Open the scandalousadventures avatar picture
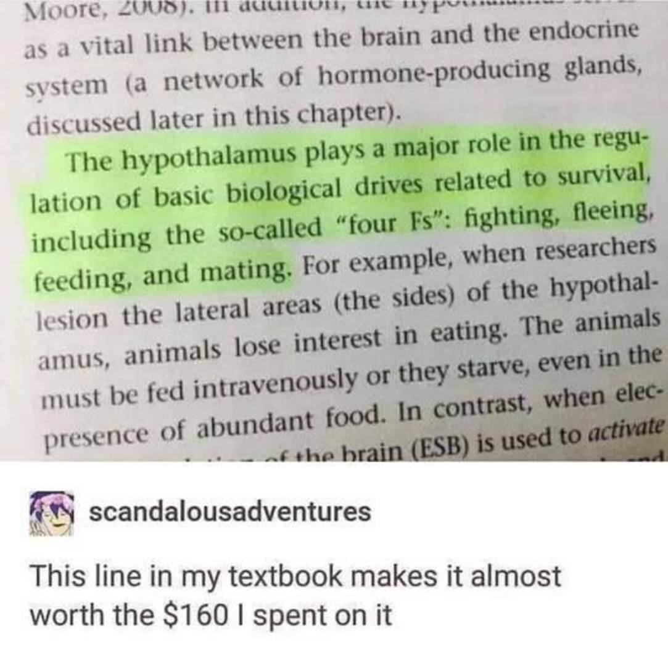This screenshot has height=647, width=668. click(52, 513)
